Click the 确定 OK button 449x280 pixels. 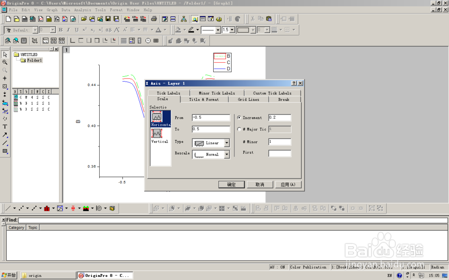coord(231,185)
